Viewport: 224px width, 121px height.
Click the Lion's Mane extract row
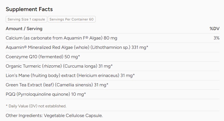click(x=113, y=76)
